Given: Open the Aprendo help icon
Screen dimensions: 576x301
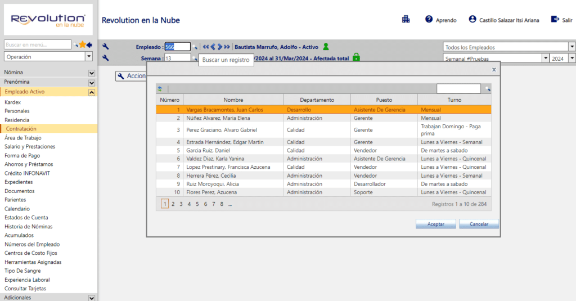Looking at the screenshot, I should [429, 19].
